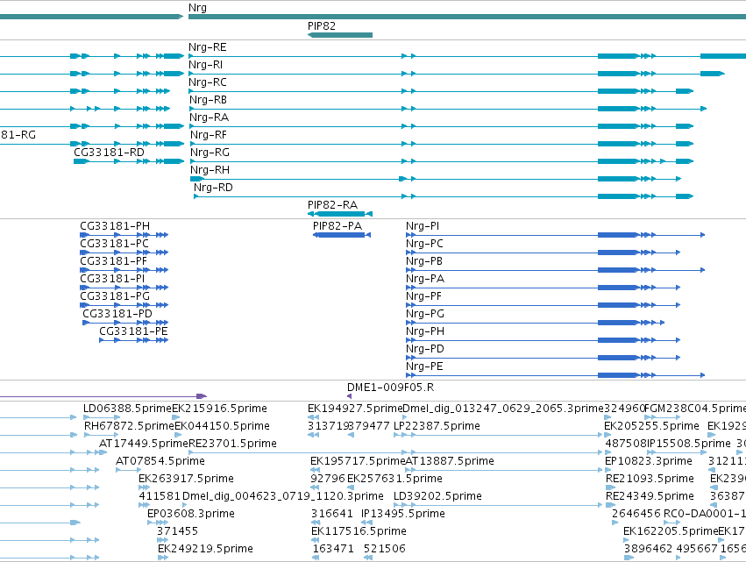Click the LD39202.5prime label
This screenshot has width=746, height=562.
pos(437,497)
